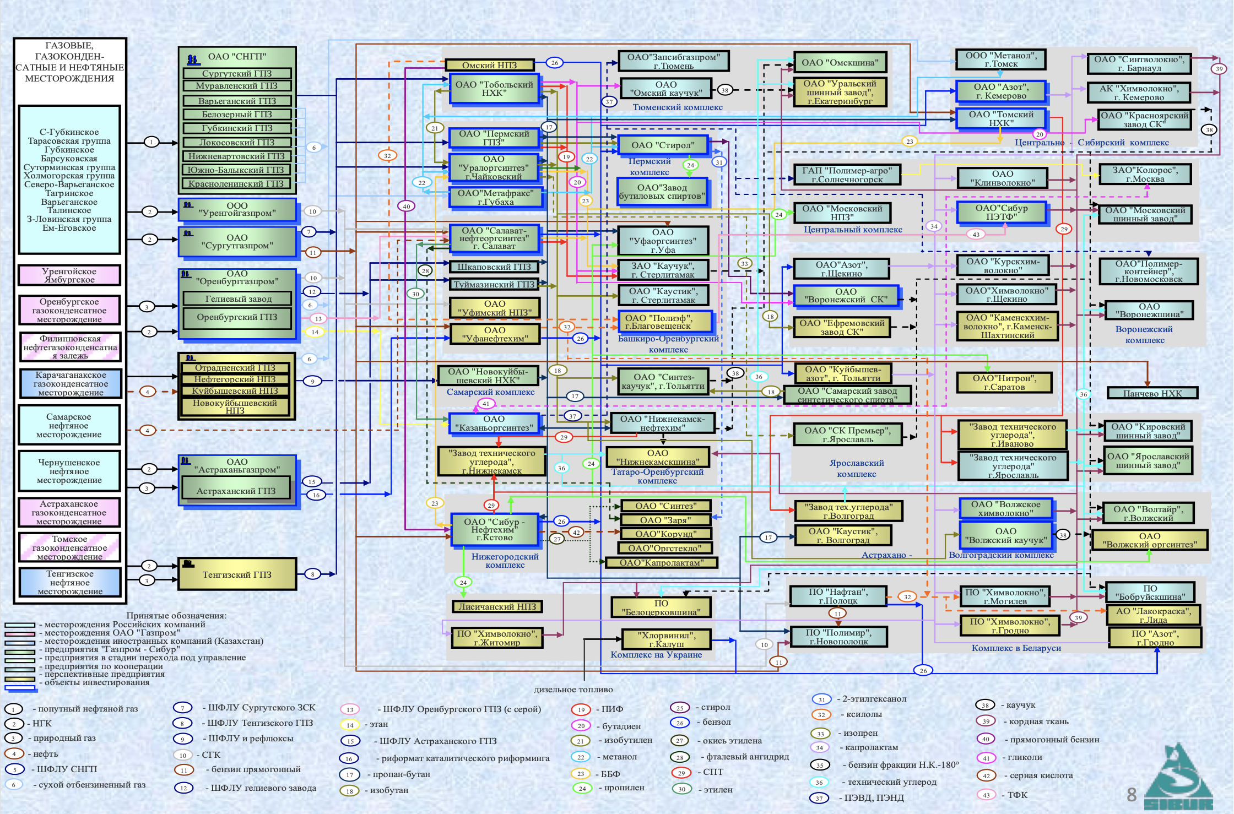Click the legend swatch for перспективные предприятия
Image resolution: width=1234 pixels, height=814 pixels.
coord(20,679)
